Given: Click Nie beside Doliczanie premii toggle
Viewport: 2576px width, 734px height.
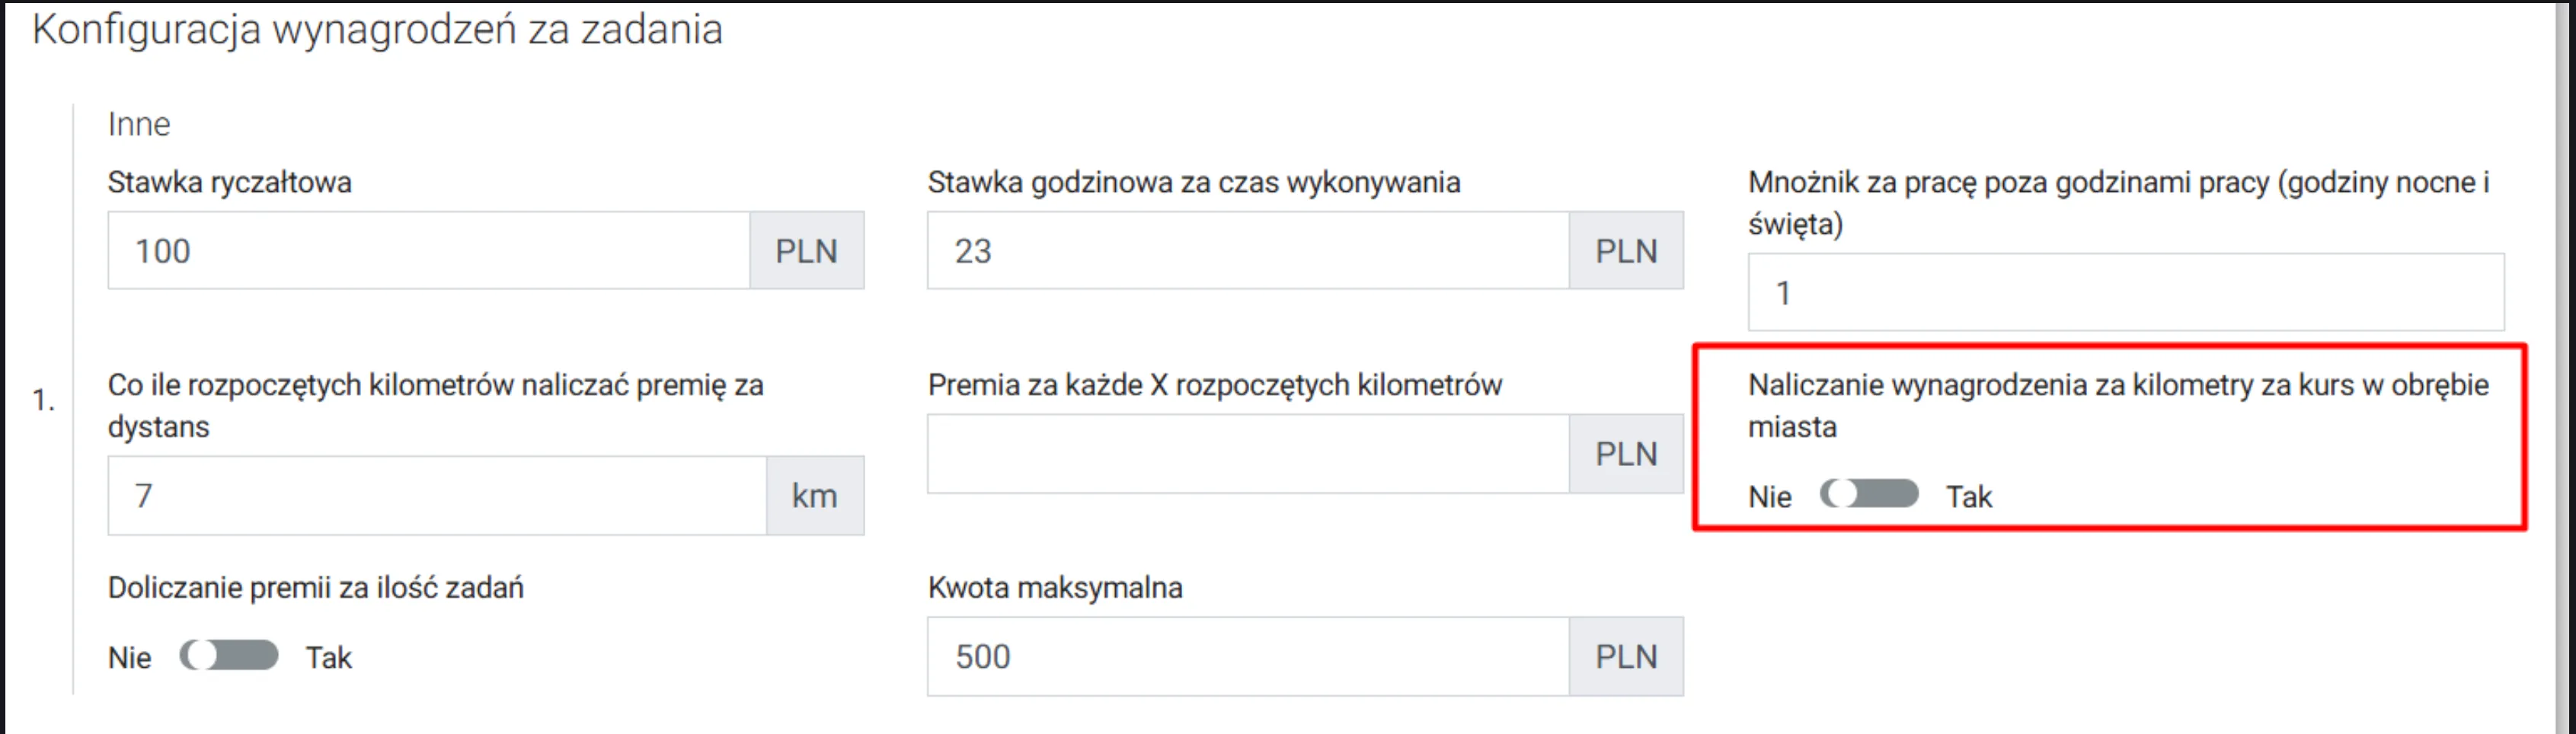Looking at the screenshot, I should point(129,658).
